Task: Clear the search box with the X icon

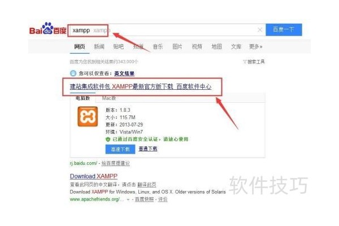Action: click(x=260, y=30)
